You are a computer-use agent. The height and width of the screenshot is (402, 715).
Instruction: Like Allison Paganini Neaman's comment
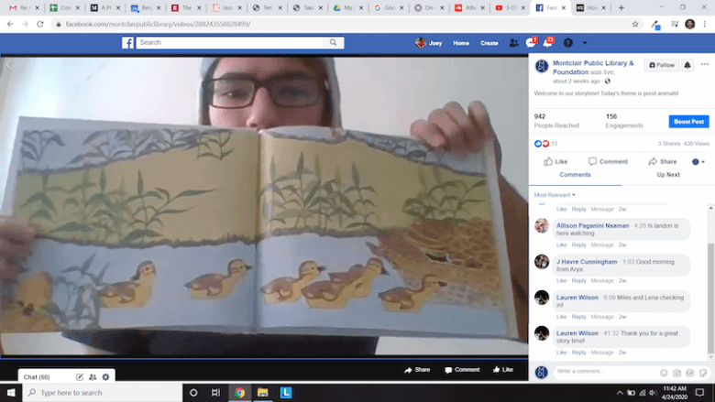tap(561, 244)
